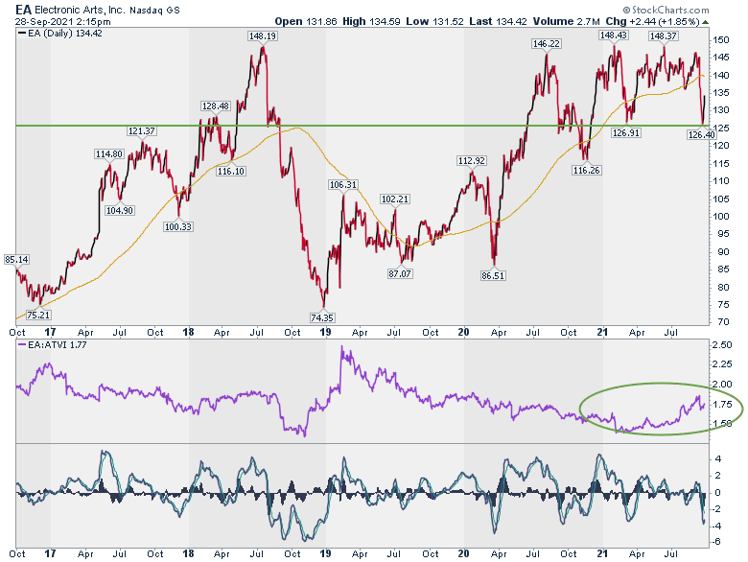Screen dimensions: 748x562
Task: Click the 128.48 price label
Action: (x=216, y=105)
